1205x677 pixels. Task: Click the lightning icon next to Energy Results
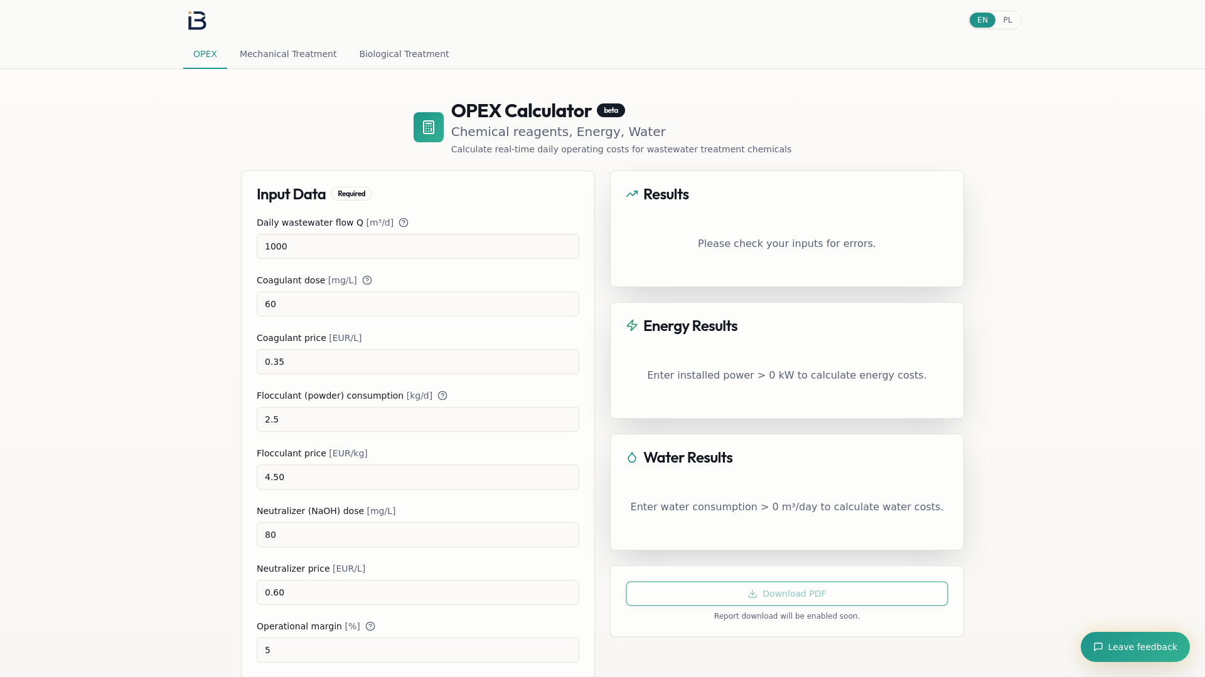tap(632, 325)
